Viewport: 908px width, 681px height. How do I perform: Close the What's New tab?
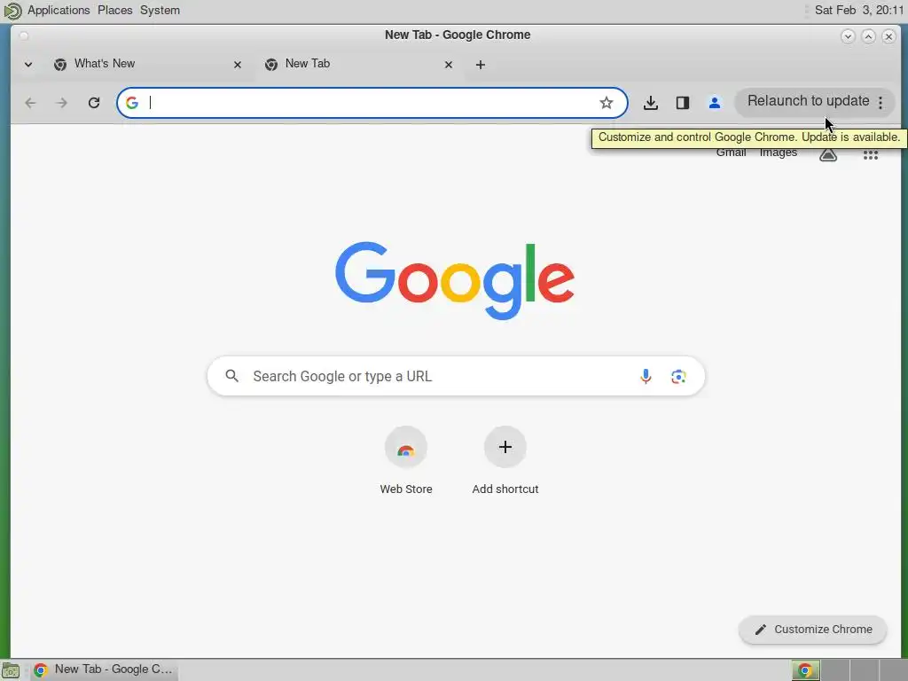(x=238, y=65)
